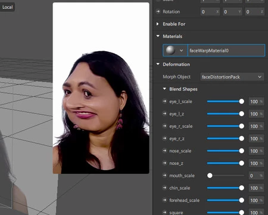Collapse the Deformation section
Viewport: 268px width, 215px height.
tap(158, 64)
